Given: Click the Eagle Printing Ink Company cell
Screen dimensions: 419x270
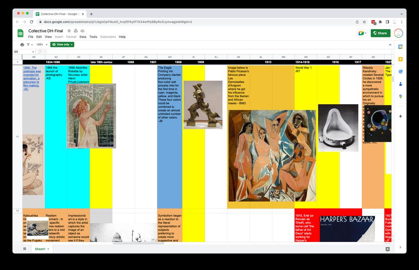Looking at the screenshot, I should 170,136.
